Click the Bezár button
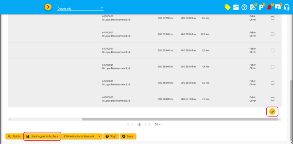The width and height of the screenshot is (293, 144). tap(128, 136)
